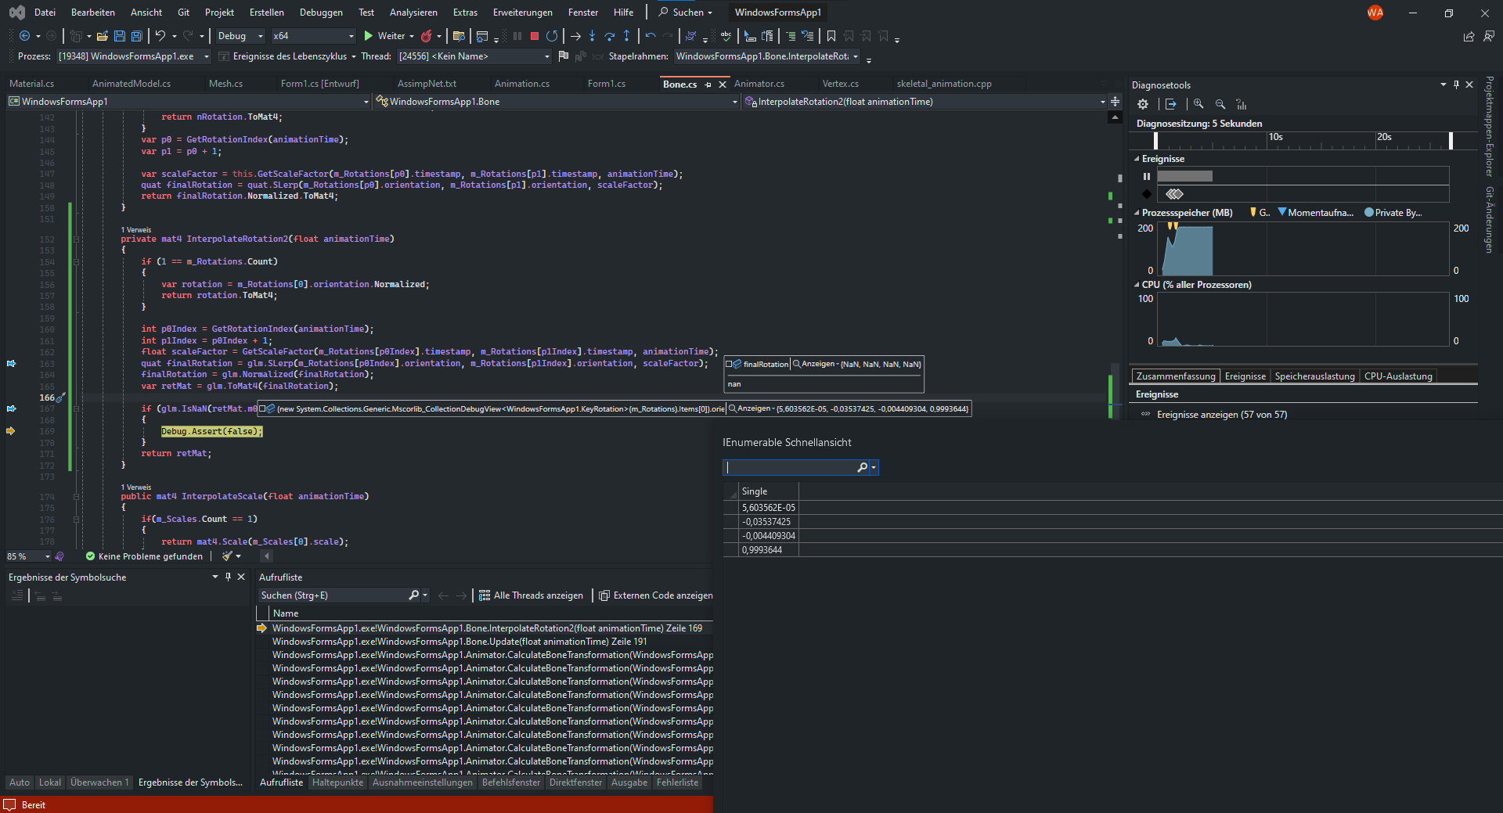The width and height of the screenshot is (1503, 813).
Task: Collapse the Prozessspeicher (MB) section
Action: (1137, 213)
